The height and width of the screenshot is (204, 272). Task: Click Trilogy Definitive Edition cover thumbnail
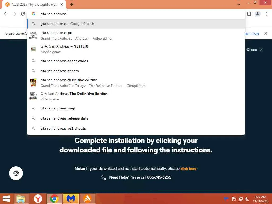tap(33, 82)
